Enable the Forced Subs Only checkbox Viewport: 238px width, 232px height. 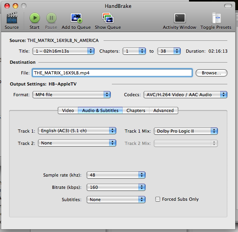point(158,199)
